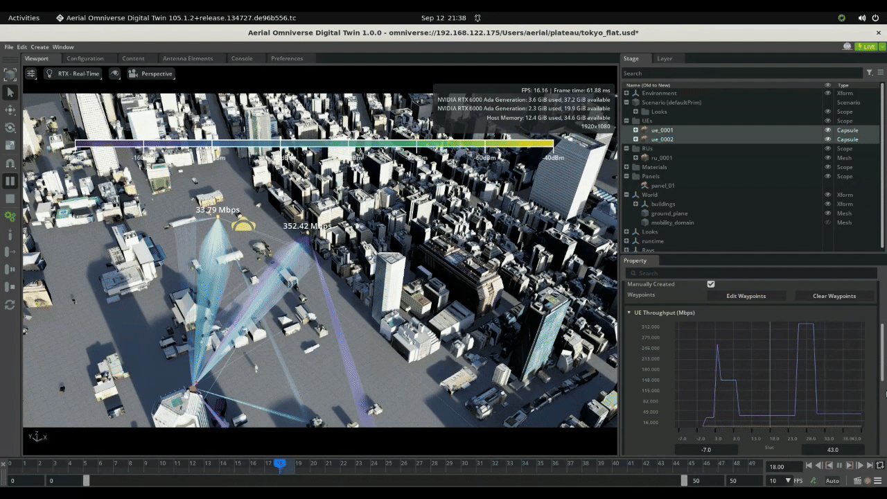Show the hidden mobility_domain mesh
Screen dimensions: 887x499
click(827, 222)
